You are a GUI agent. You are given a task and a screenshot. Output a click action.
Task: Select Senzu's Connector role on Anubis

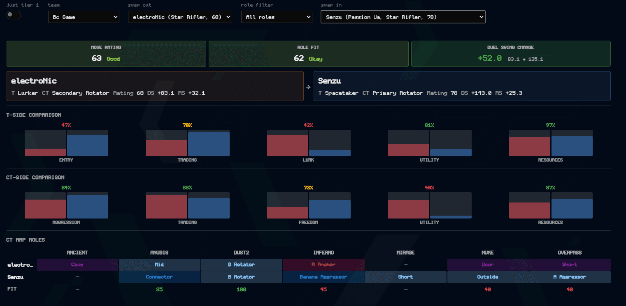tap(159, 277)
